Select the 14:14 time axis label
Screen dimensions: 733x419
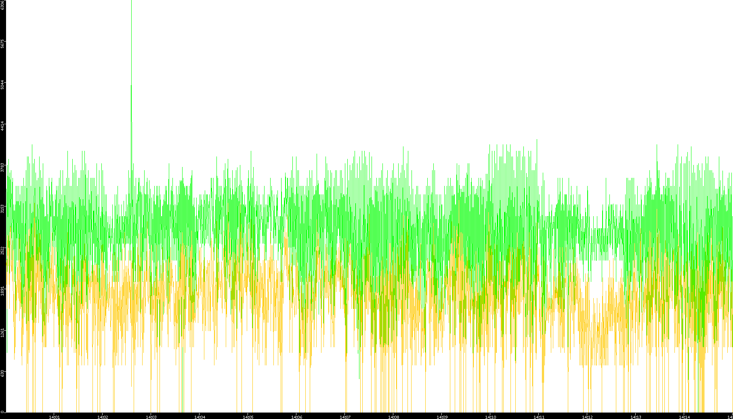tap(684, 417)
